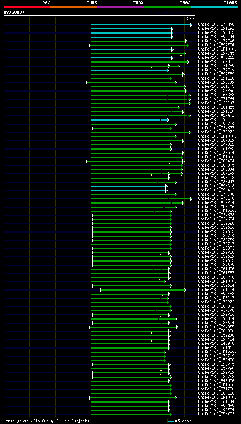Select hit label UniRef100_B9NG18

(x=216, y=186)
